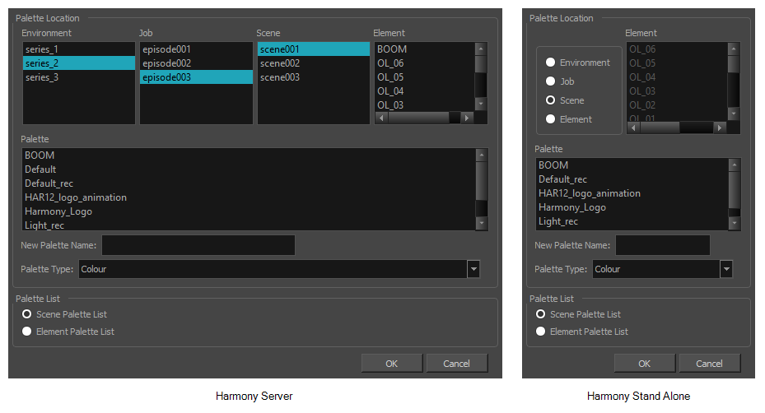This screenshot has height=413, width=765.
Task: Click Server Element list scroll-right arrow
Action: [467, 118]
